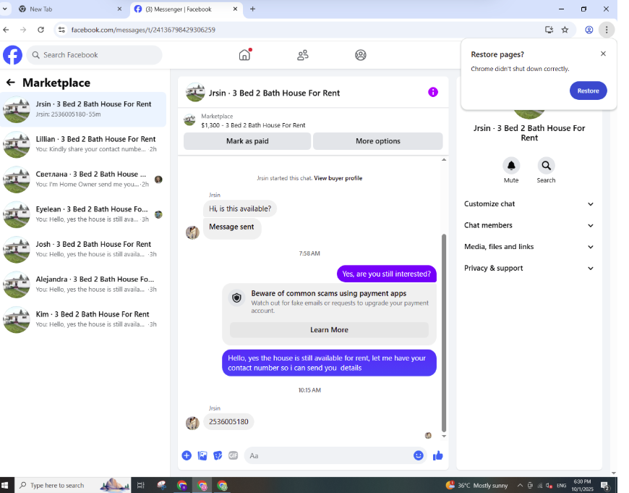This screenshot has height=493, width=629.
Task: Open Светлана conversation in list
Action: [x=83, y=180]
